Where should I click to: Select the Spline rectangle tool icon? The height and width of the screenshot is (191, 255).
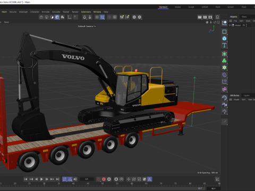point(224,32)
